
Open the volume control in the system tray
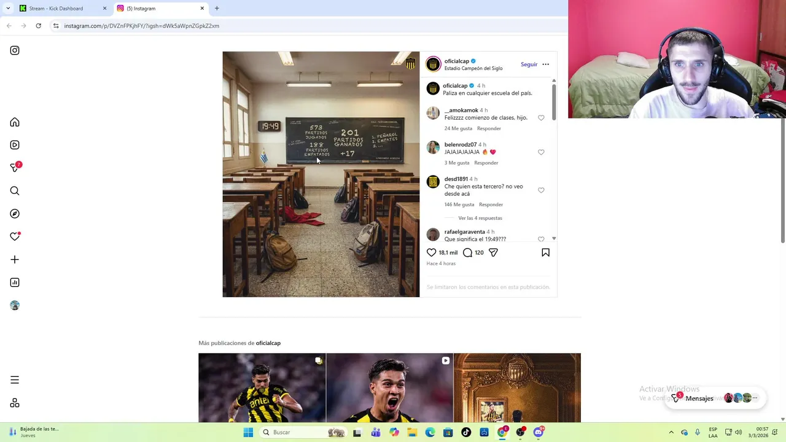[738, 432]
